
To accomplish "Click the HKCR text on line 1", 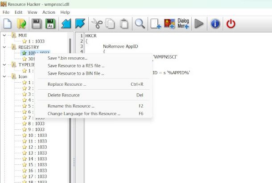I will (x=91, y=36).
